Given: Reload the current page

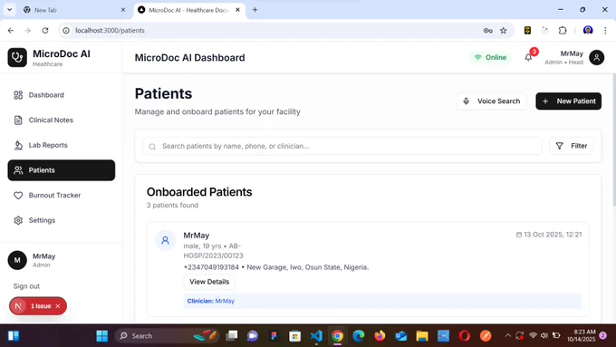Looking at the screenshot, I should 45,31.
